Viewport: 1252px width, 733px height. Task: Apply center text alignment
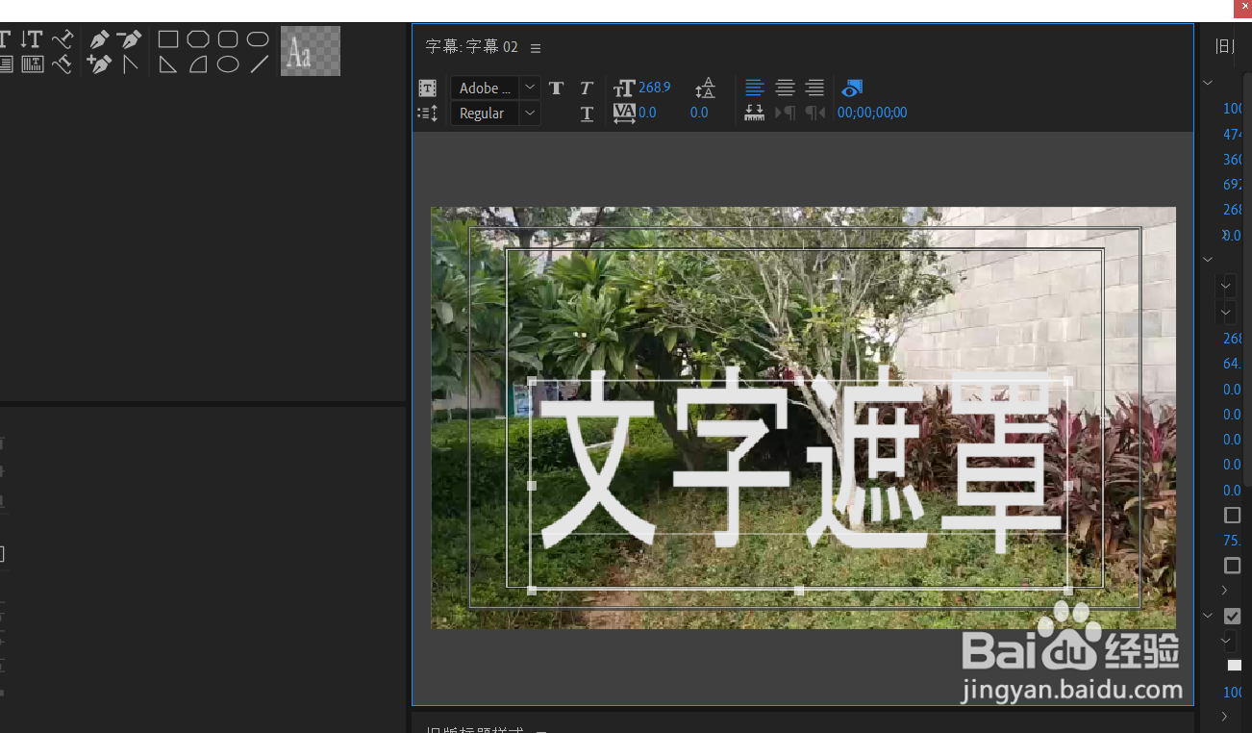[785, 88]
